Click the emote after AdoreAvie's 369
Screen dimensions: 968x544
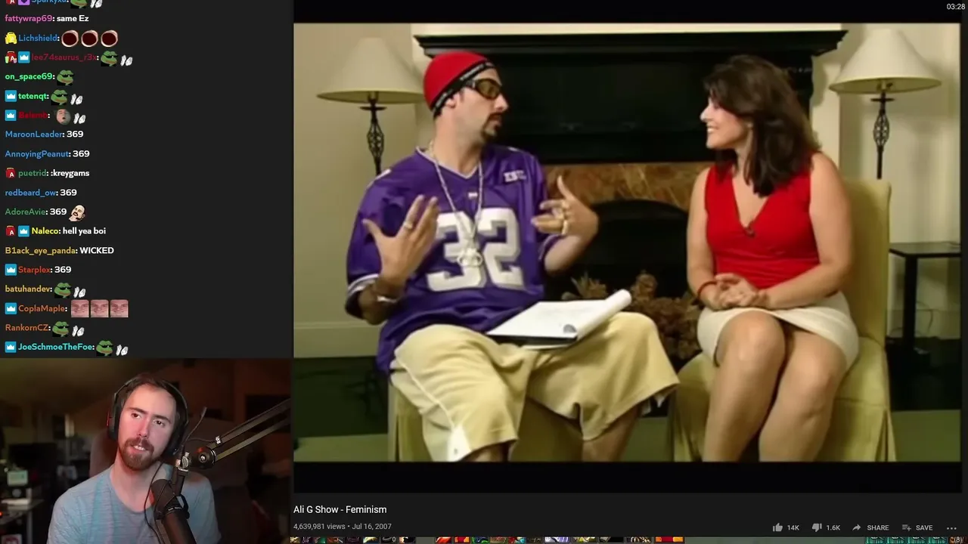click(77, 212)
